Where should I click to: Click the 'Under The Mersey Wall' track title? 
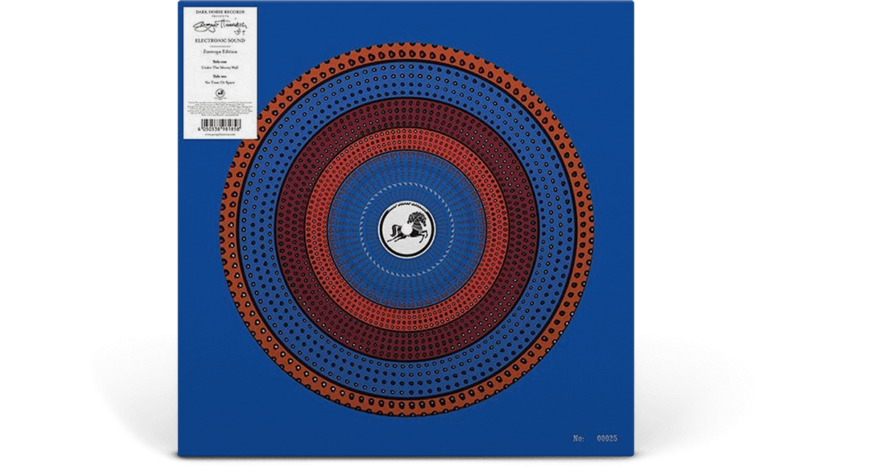[x=220, y=68]
